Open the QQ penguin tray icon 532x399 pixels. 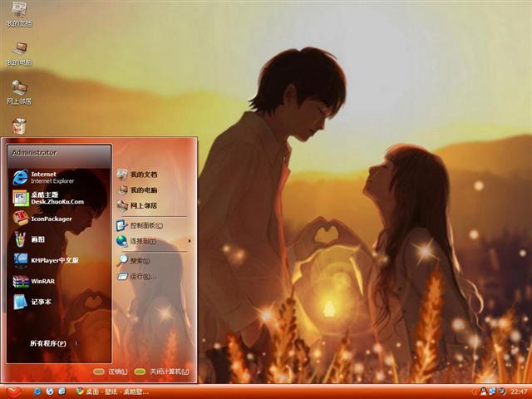[x=483, y=392]
